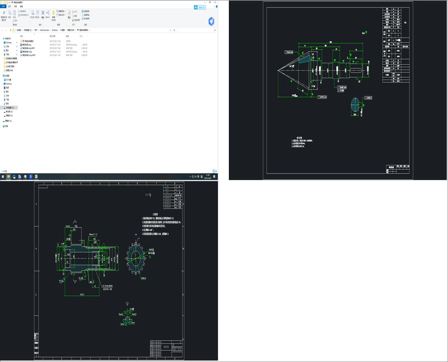The image size is (448, 362).
Task: Click the green app icon on taskbar
Action: [x=36, y=176]
